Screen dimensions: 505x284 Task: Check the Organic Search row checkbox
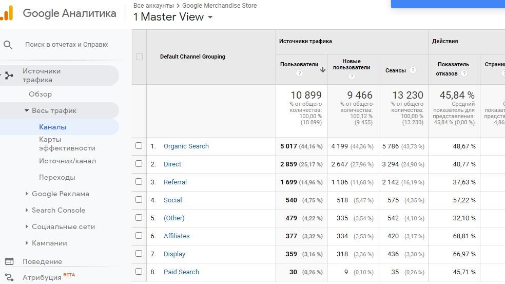139,146
